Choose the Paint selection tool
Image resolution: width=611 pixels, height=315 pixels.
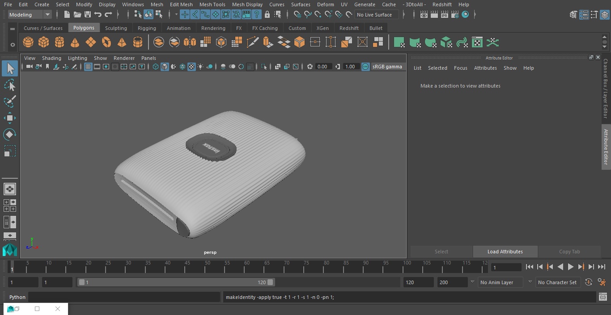coord(10,101)
